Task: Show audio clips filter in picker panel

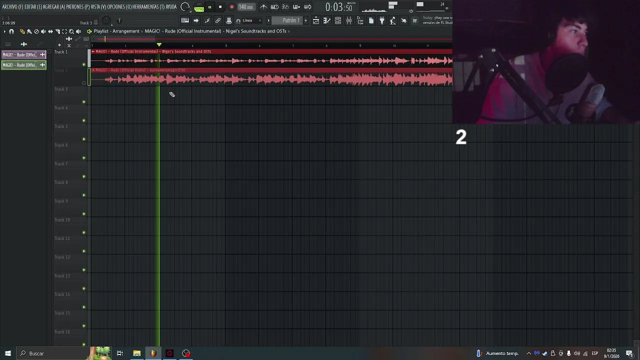Action: pos(23,44)
